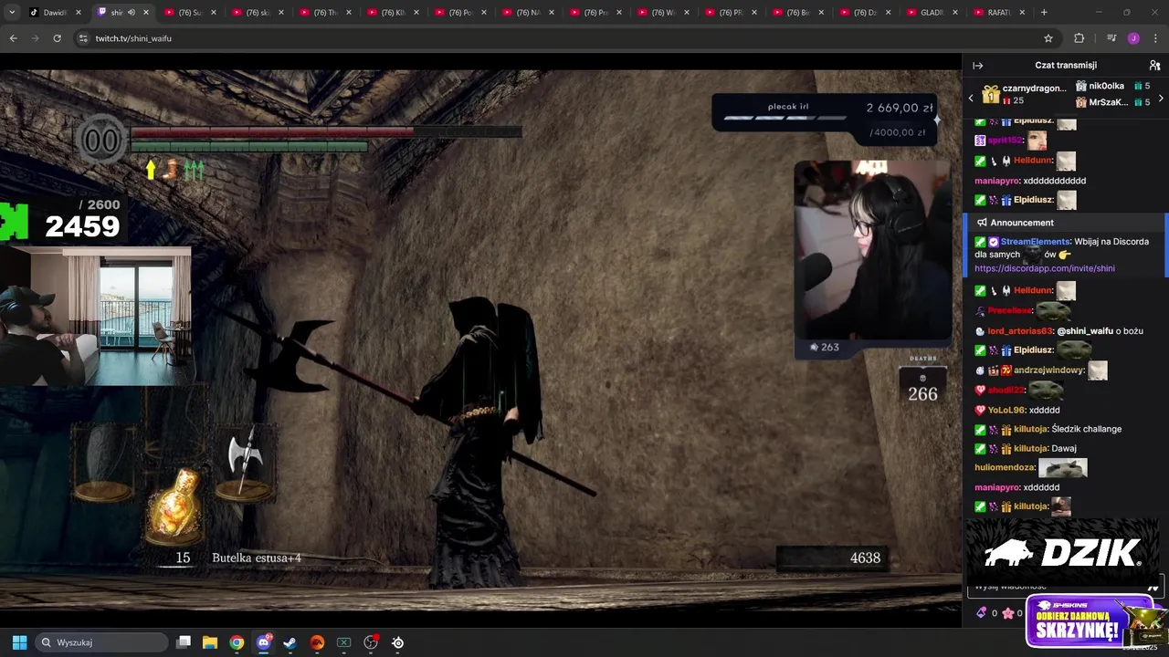Image resolution: width=1169 pixels, height=657 pixels.
Task: Open Steam from the taskbar
Action: [x=290, y=642]
